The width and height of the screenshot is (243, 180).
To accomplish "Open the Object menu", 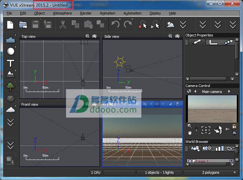I will (x=40, y=13).
